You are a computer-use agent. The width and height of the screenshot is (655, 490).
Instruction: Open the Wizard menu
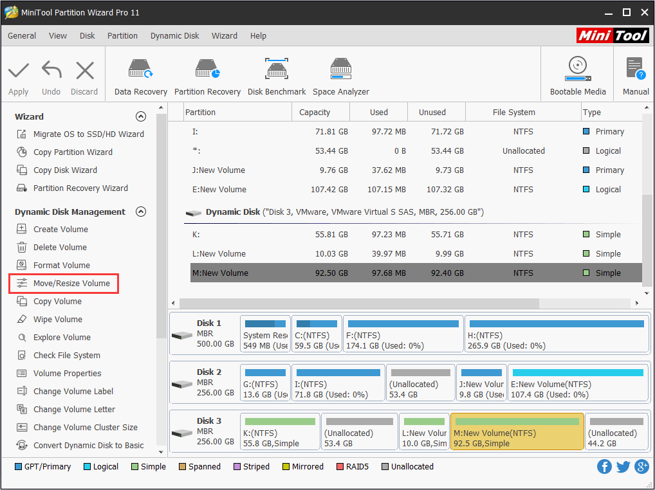coord(225,36)
